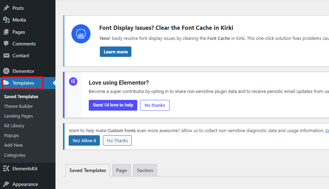Image resolution: width=329 pixels, height=189 pixels.
Task: Dismiss with No thanks Elementor button
Action: click(x=155, y=105)
